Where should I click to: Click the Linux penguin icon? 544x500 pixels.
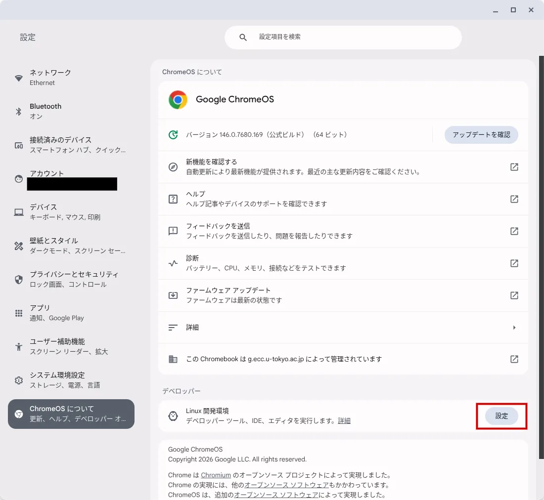173,416
